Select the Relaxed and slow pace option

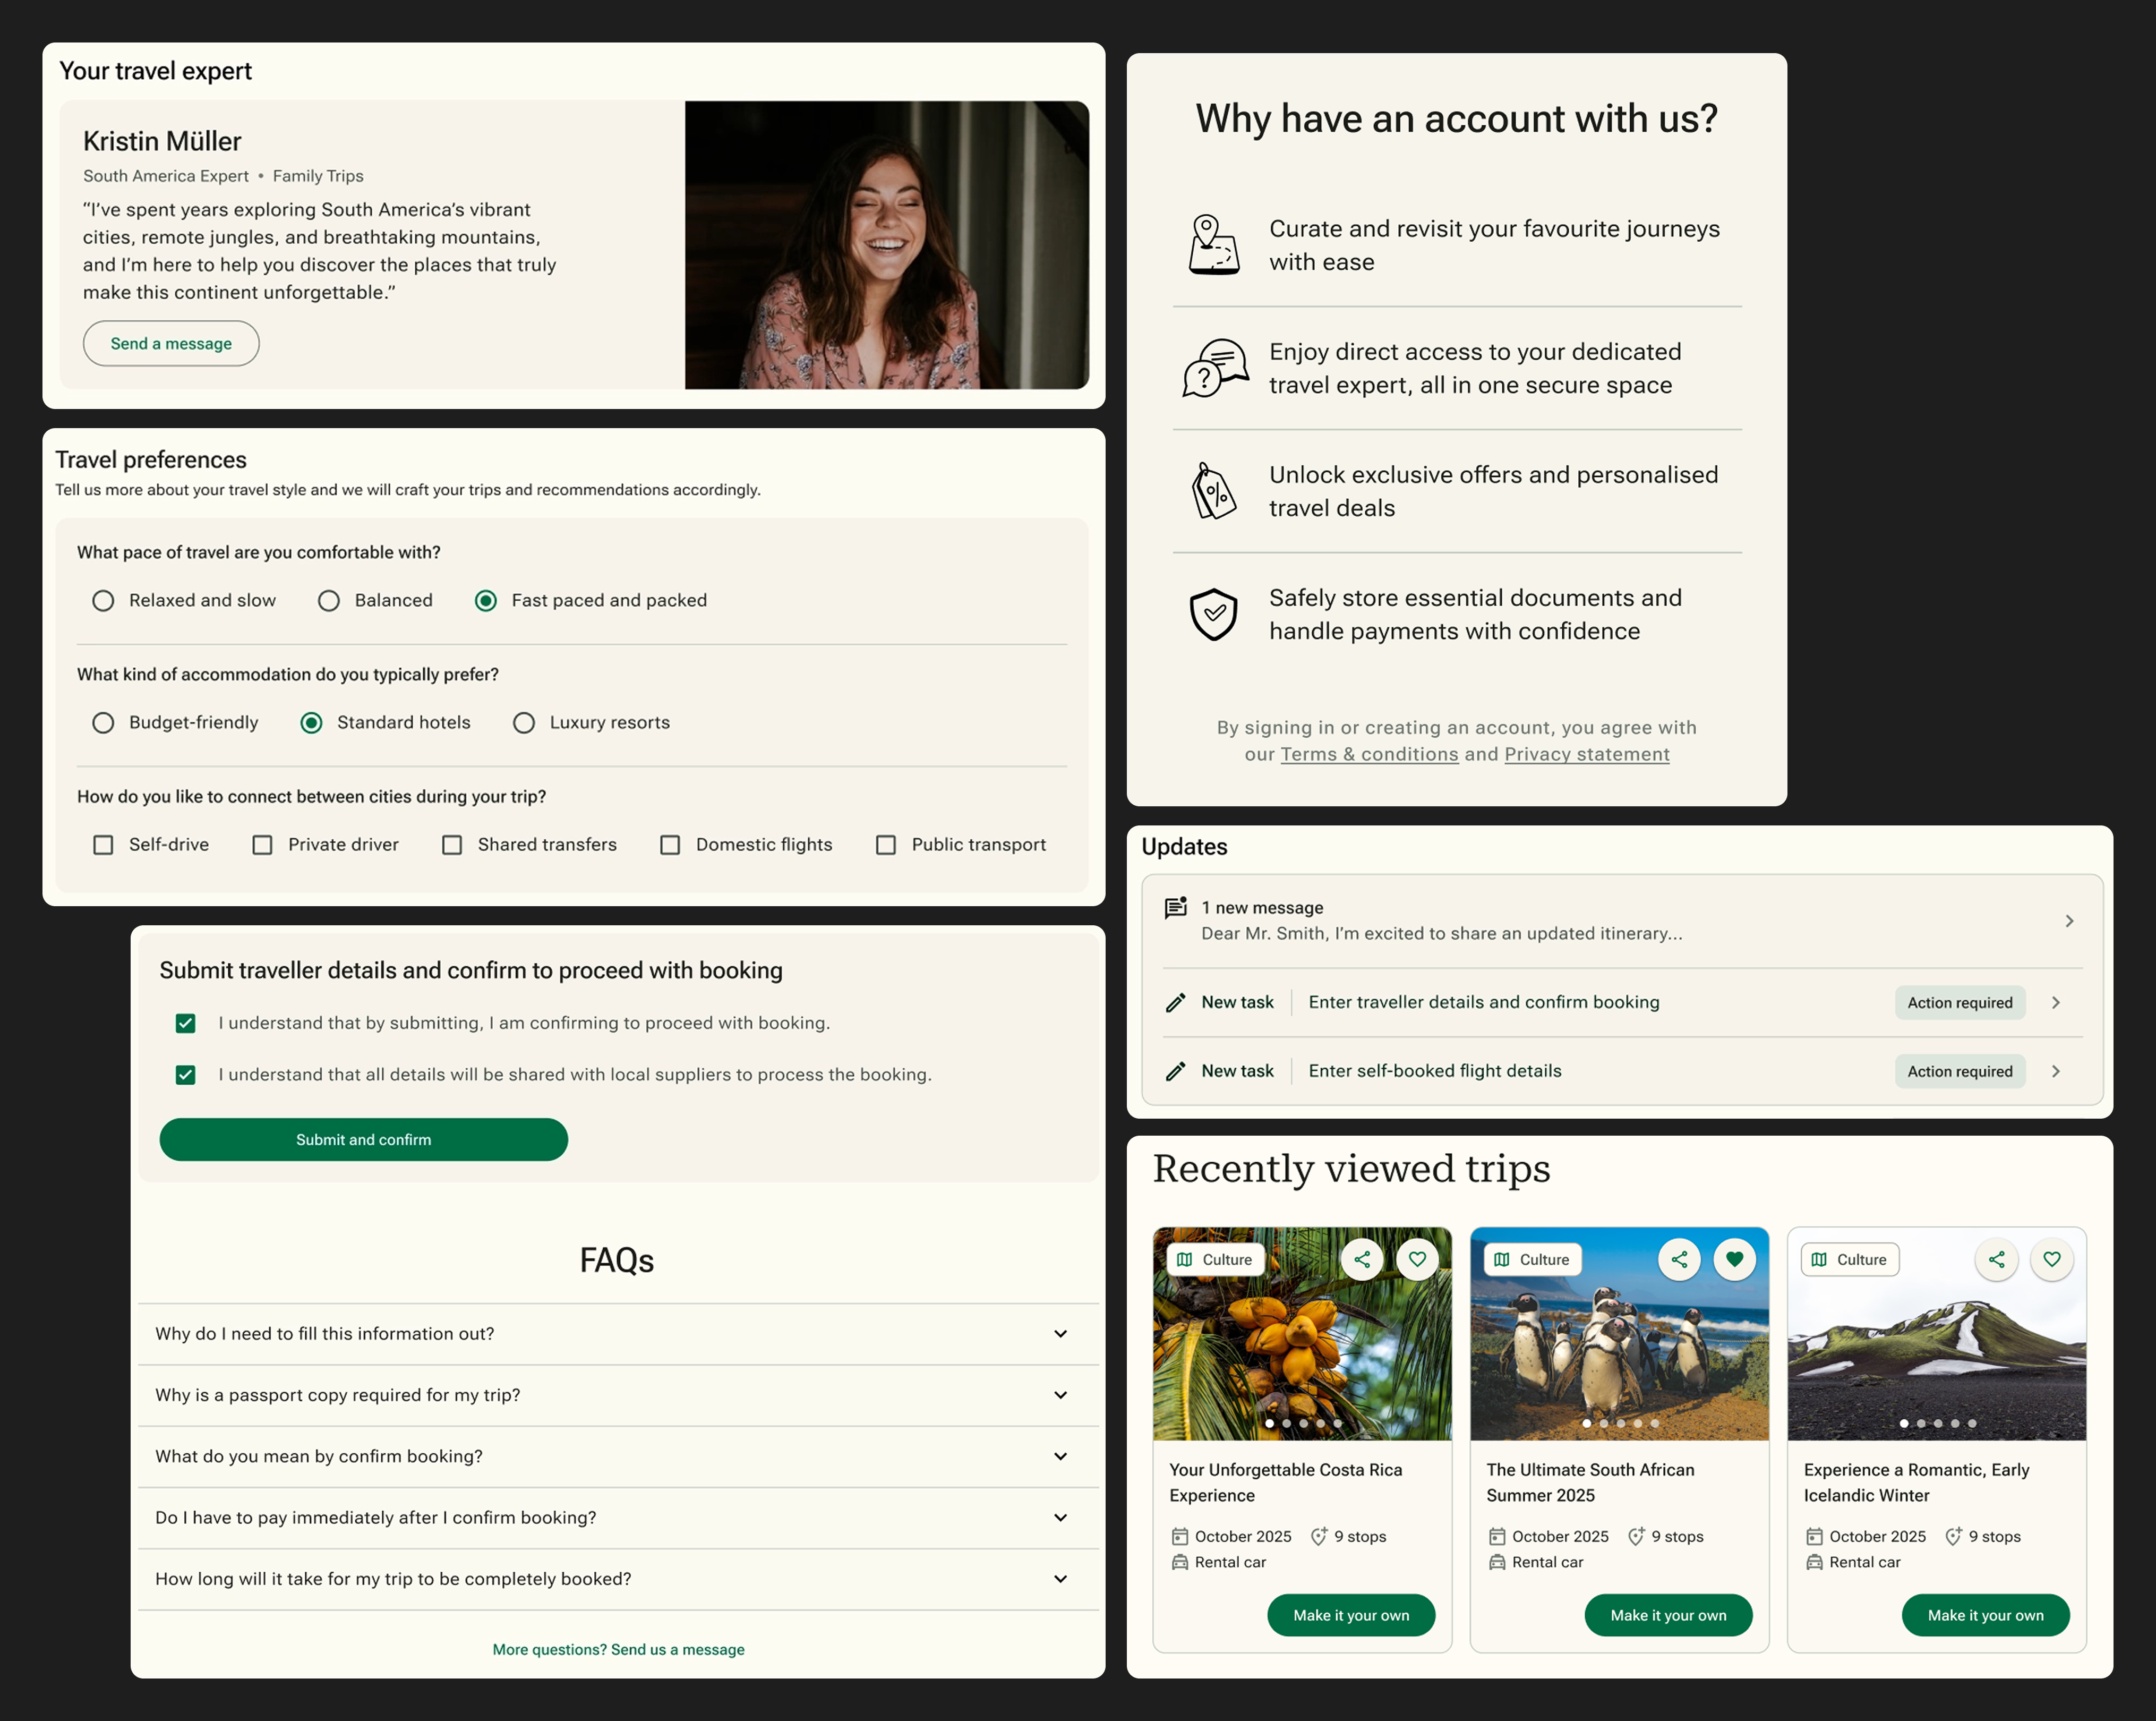pos(103,600)
